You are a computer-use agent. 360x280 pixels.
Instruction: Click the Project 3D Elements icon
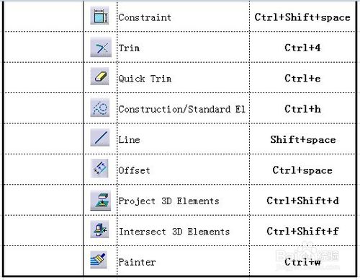[101, 201]
